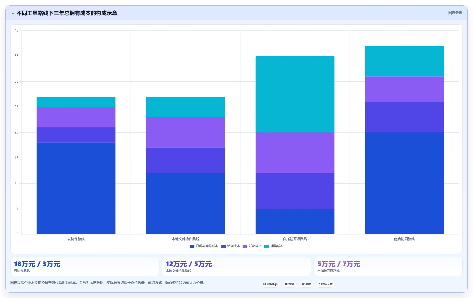Click 本地文件协作路线 caption in data card
The height and width of the screenshot is (298, 473).
179,271
